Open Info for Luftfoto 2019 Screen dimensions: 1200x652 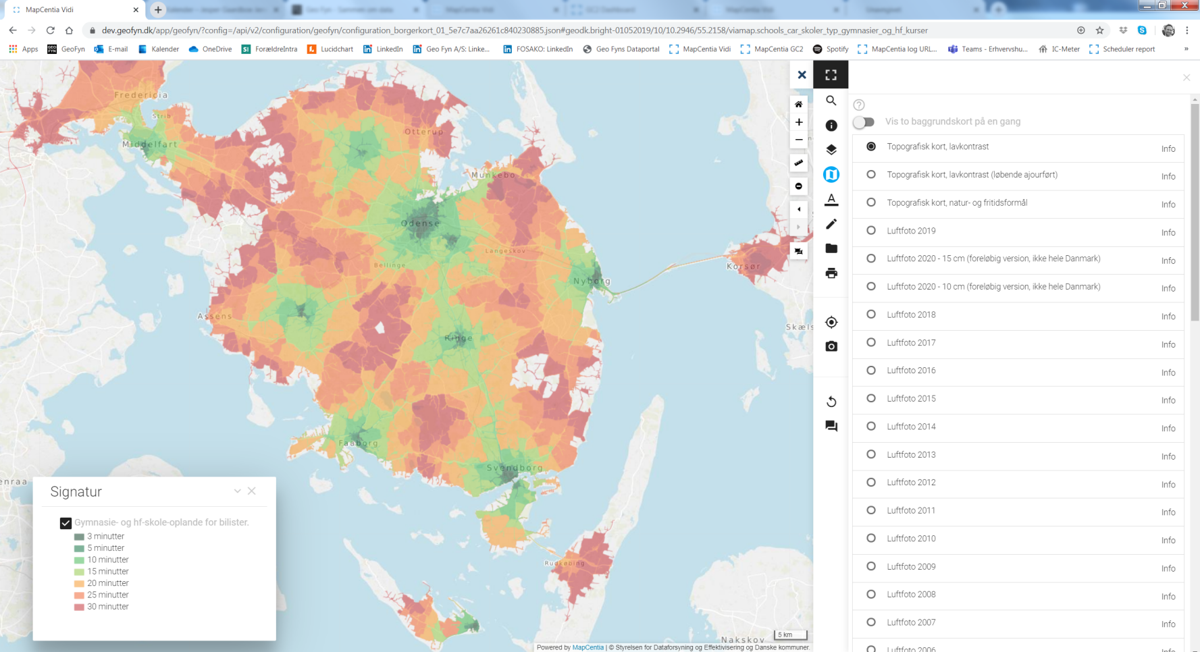click(x=1168, y=232)
